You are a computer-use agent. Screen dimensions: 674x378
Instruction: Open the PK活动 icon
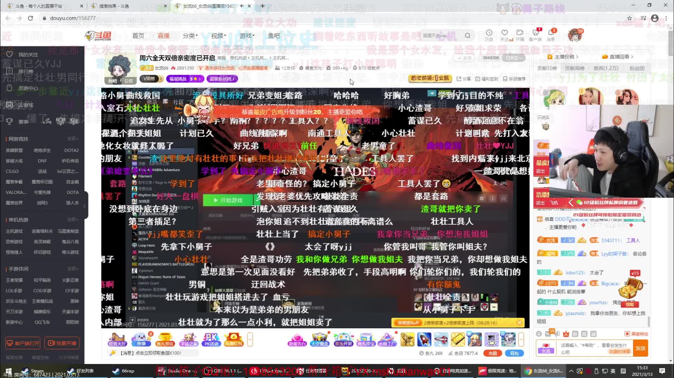click(x=211, y=339)
